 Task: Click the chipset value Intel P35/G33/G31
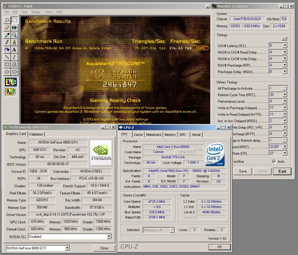247,19
